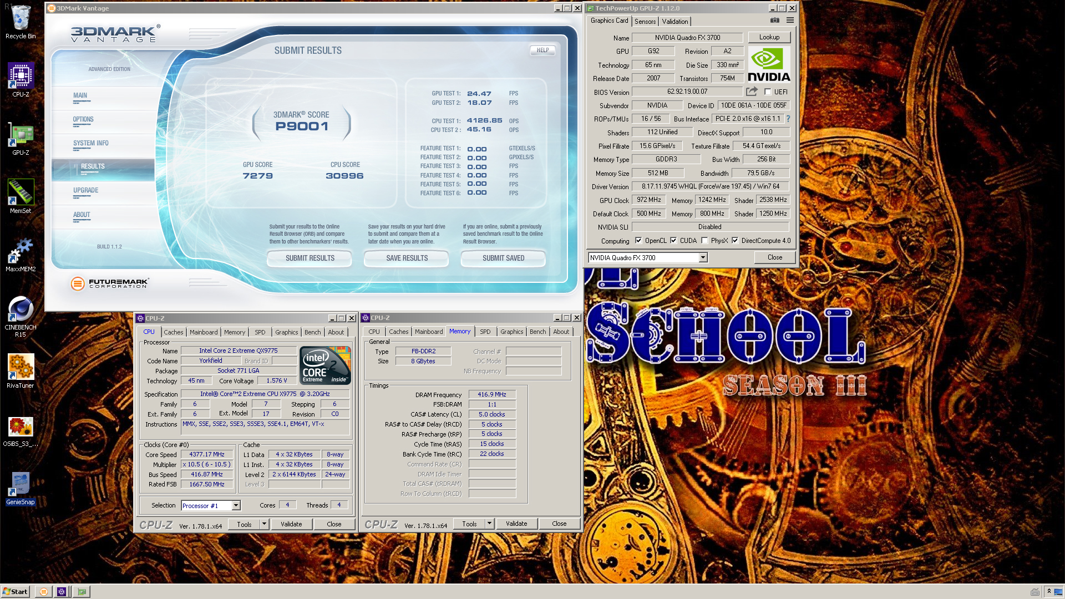Select the SPD tab in CPU-Z Memory window

pyautogui.click(x=485, y=332)
